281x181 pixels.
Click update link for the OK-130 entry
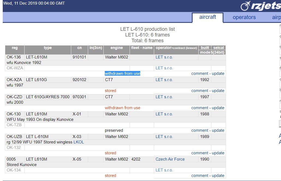tap(218, 131)
